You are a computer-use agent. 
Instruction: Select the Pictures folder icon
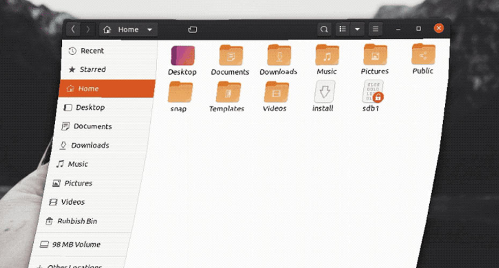coord(376,55)
